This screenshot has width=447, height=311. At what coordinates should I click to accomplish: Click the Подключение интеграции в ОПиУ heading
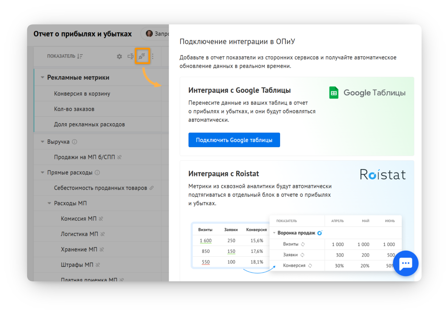coord(237,41)
